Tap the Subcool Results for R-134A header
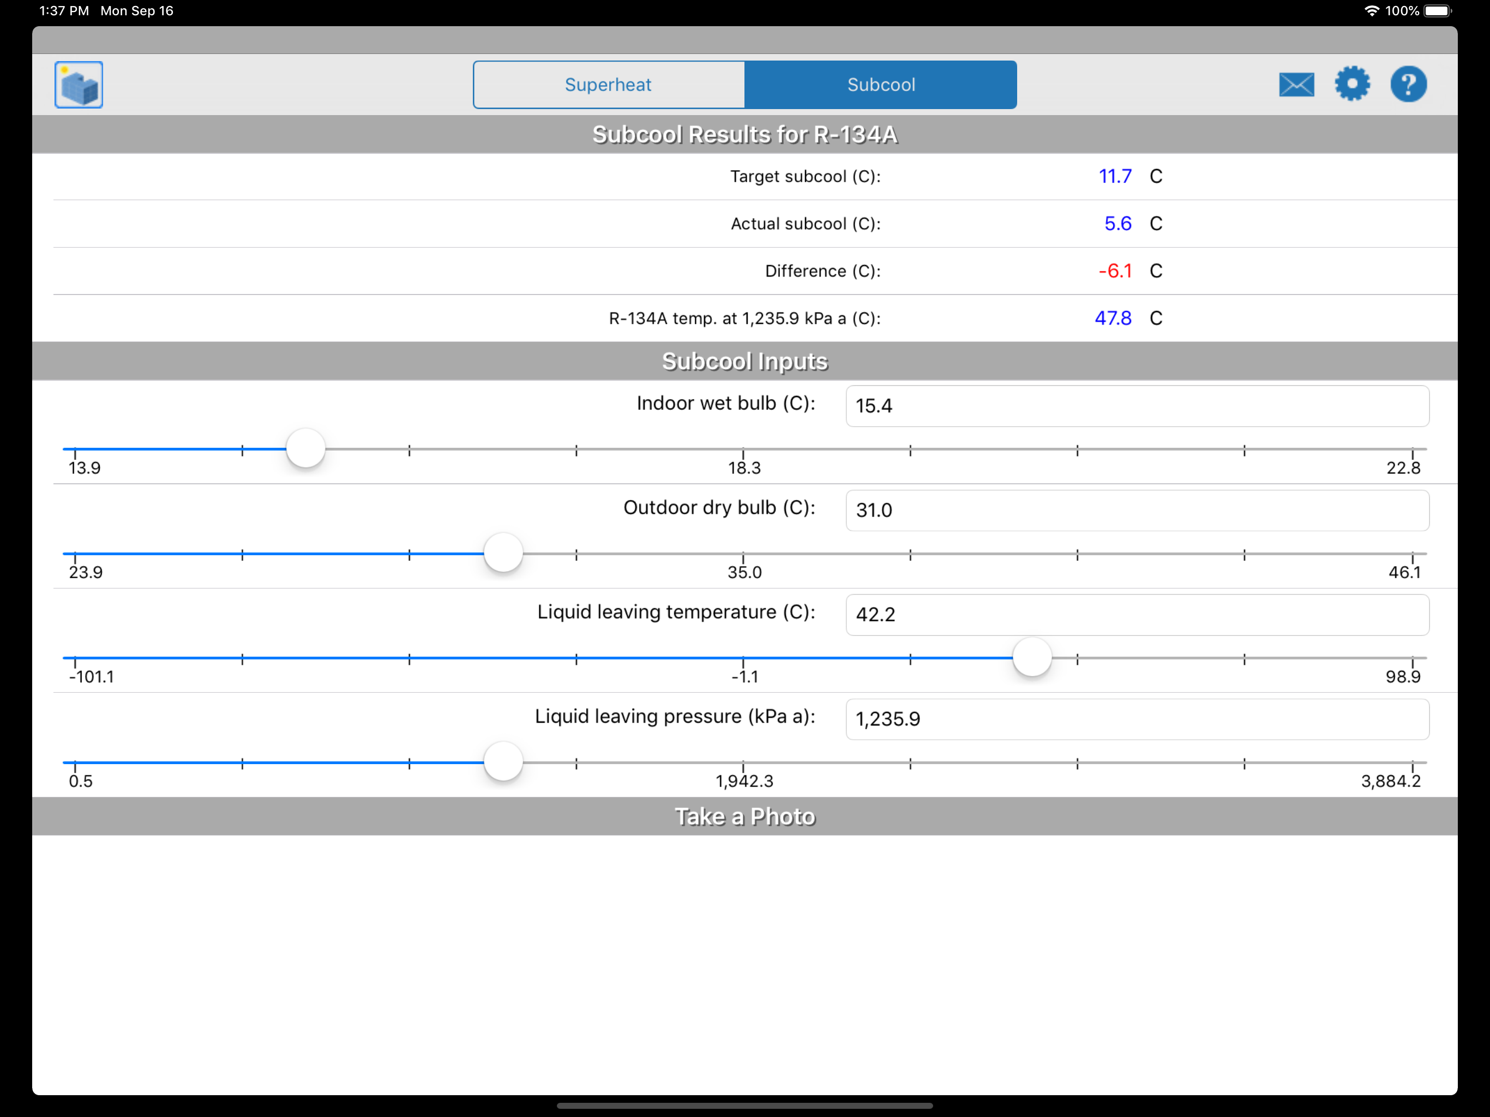Image resolution: width=1490 pixels, height=1117 pixels. click(744, 135)
